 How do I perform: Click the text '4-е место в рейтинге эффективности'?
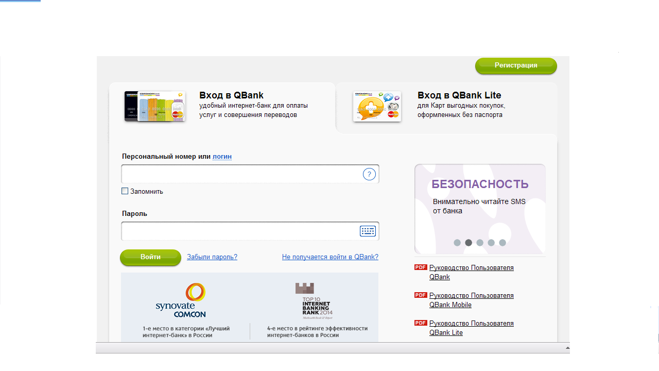317,328
